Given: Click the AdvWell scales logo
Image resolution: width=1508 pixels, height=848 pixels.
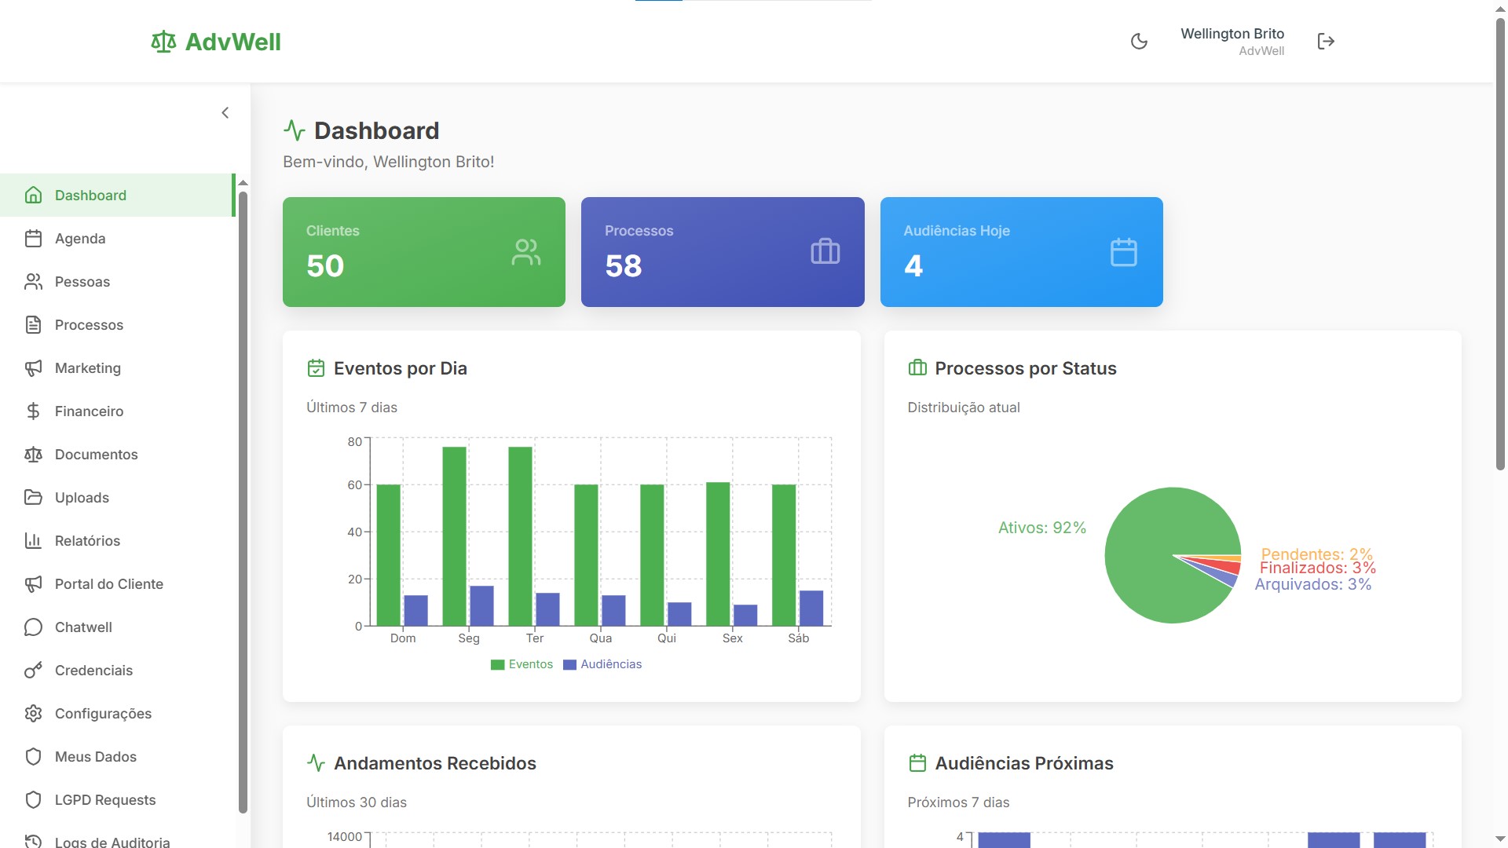Looking at the screenshot, I should (x=163, y=41).
